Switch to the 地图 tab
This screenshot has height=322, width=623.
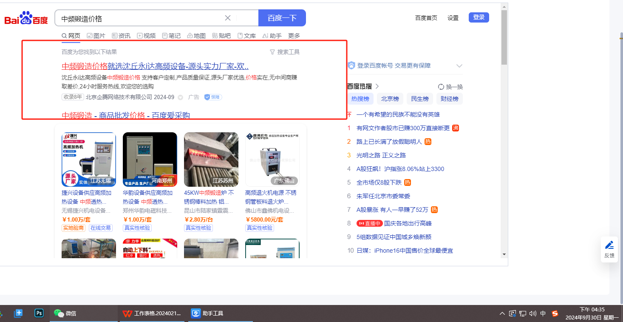click(196, 36)
